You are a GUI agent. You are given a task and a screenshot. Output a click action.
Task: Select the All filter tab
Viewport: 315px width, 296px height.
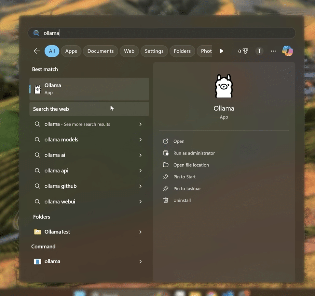coord(52,51)
